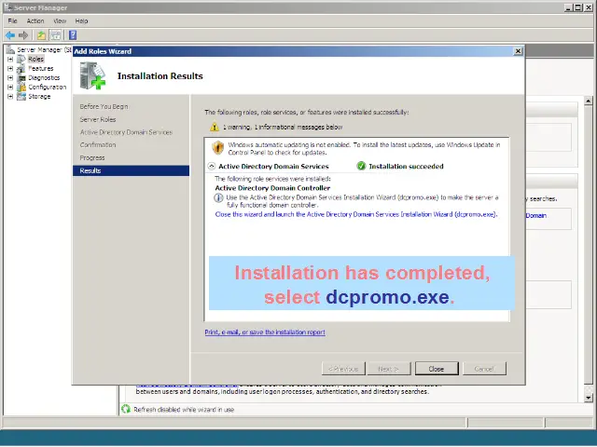Select the Roles tree item label
This screenshot has width=597, height=447.
point(36,60)
